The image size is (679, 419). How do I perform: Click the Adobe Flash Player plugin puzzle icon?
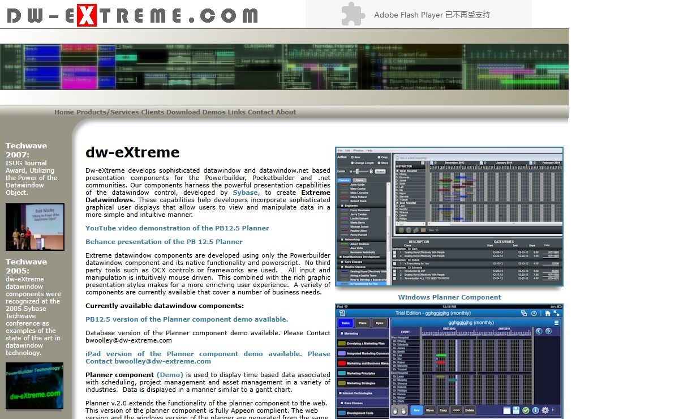pyautogui.click(x=353, y=14)
